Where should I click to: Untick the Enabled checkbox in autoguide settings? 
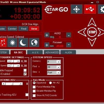click(25, 74)
